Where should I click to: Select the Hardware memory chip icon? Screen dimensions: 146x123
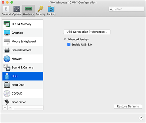click(28, 9)
